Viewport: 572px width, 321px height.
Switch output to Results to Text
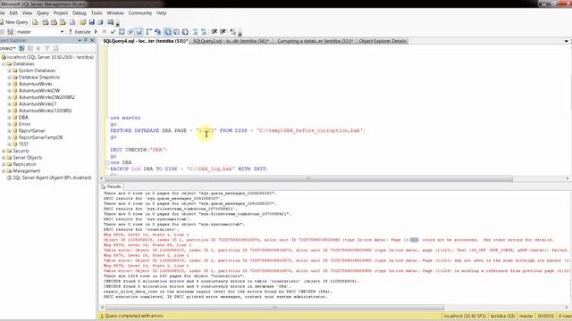pyautogui.click(x=167, y=32)
